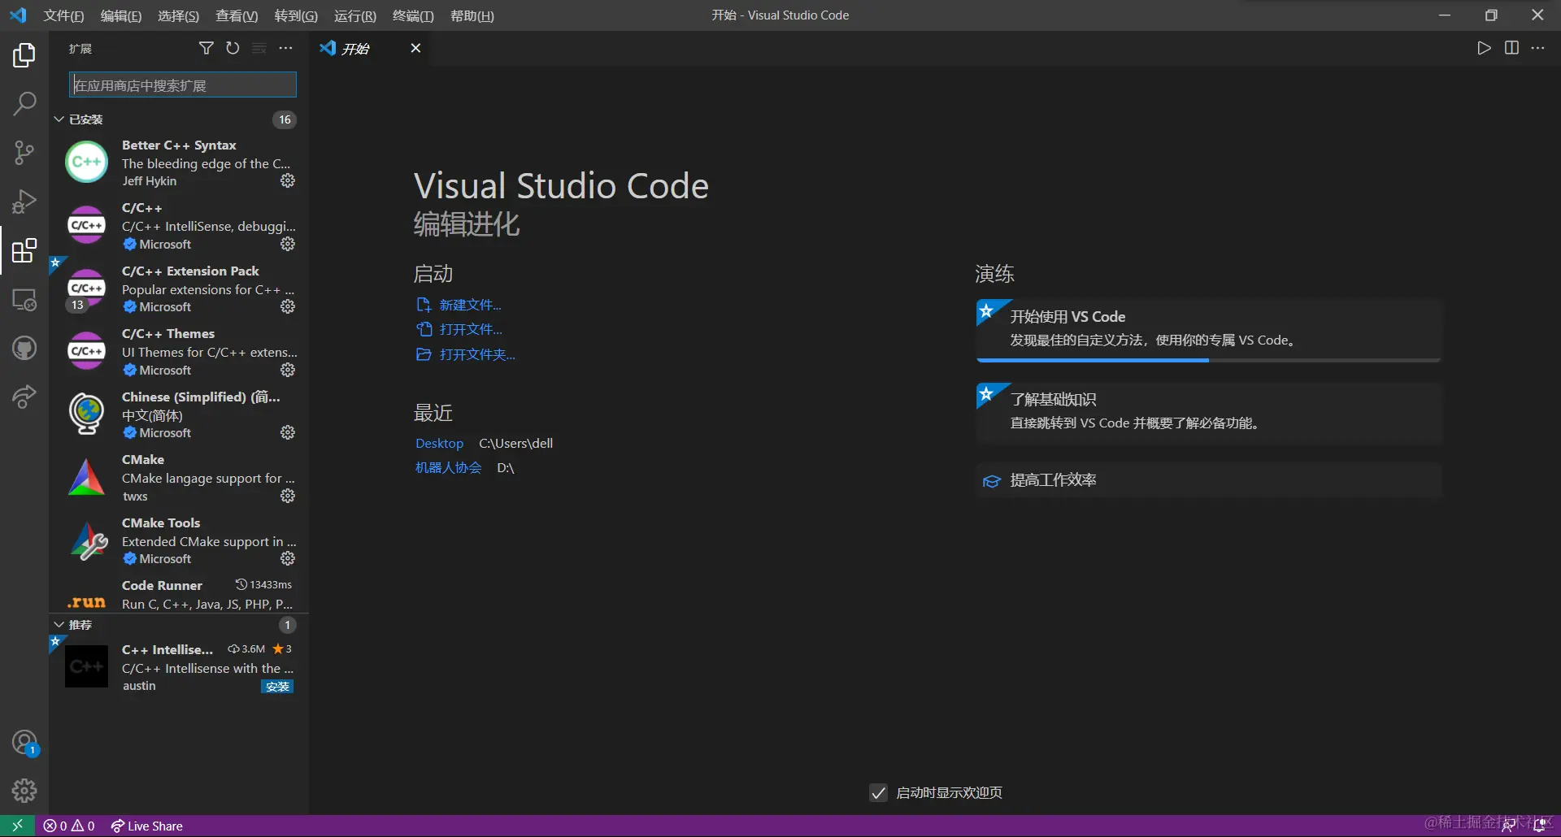The width and height of the screenshot is (1561, 837).
Task: Open the Run and Debug view
Action: 24,201
